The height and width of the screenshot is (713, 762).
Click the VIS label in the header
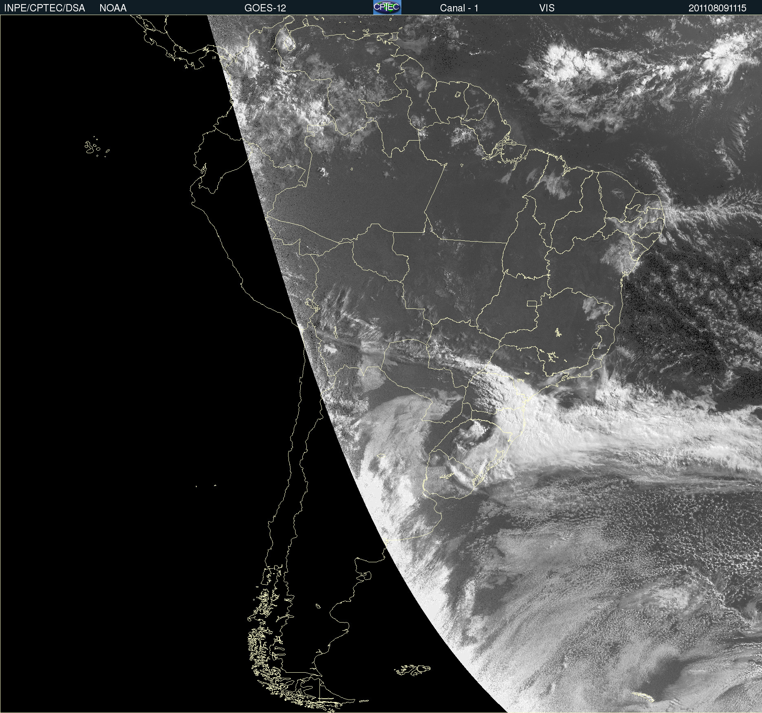[547, 8]
